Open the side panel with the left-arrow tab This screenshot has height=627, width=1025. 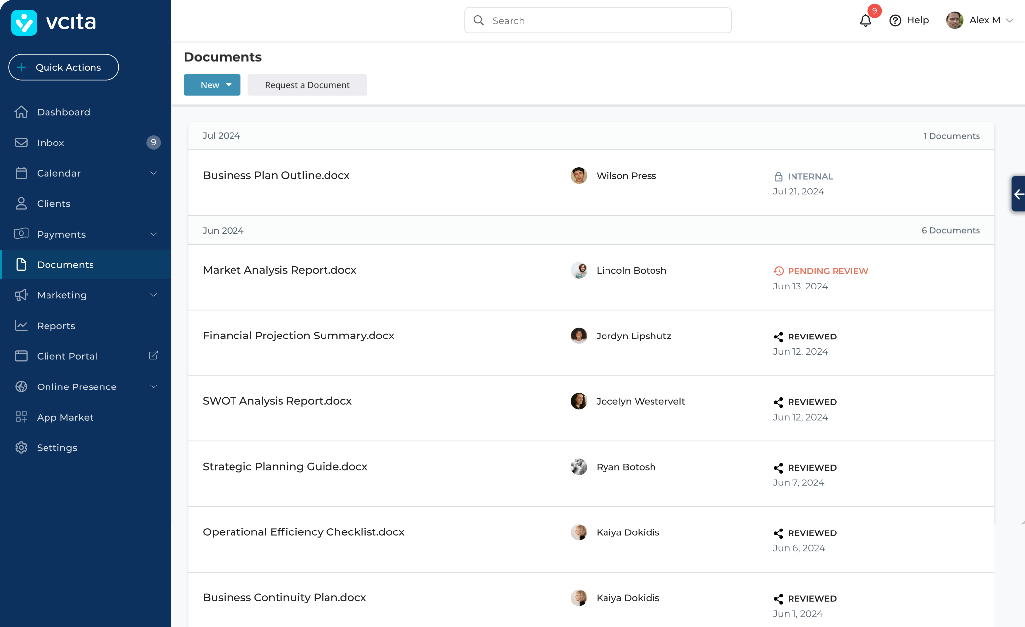point(1018,194)
